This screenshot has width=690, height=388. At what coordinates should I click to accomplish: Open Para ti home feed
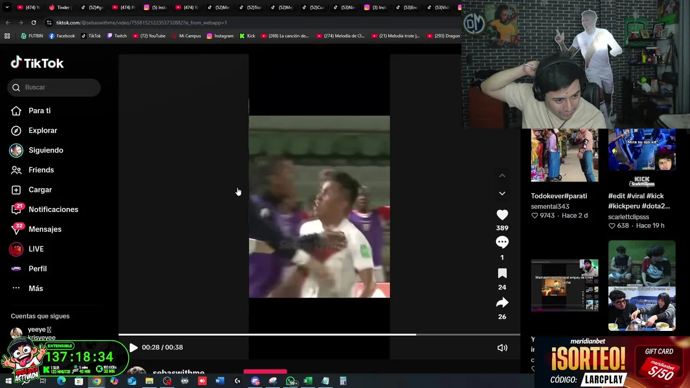click(x=31, y=110)
